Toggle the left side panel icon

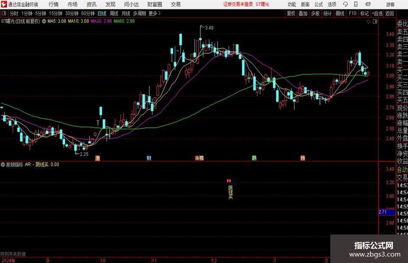[4, 13]
